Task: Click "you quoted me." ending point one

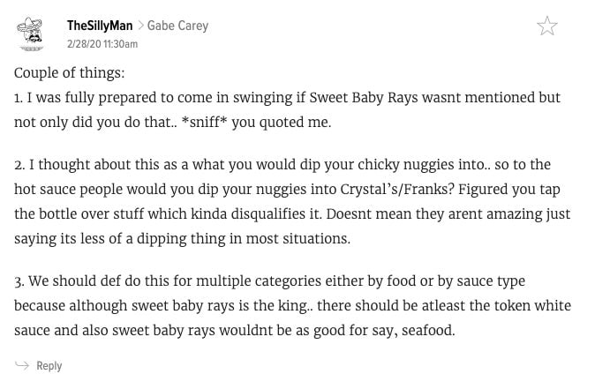Action: point(282,123)
